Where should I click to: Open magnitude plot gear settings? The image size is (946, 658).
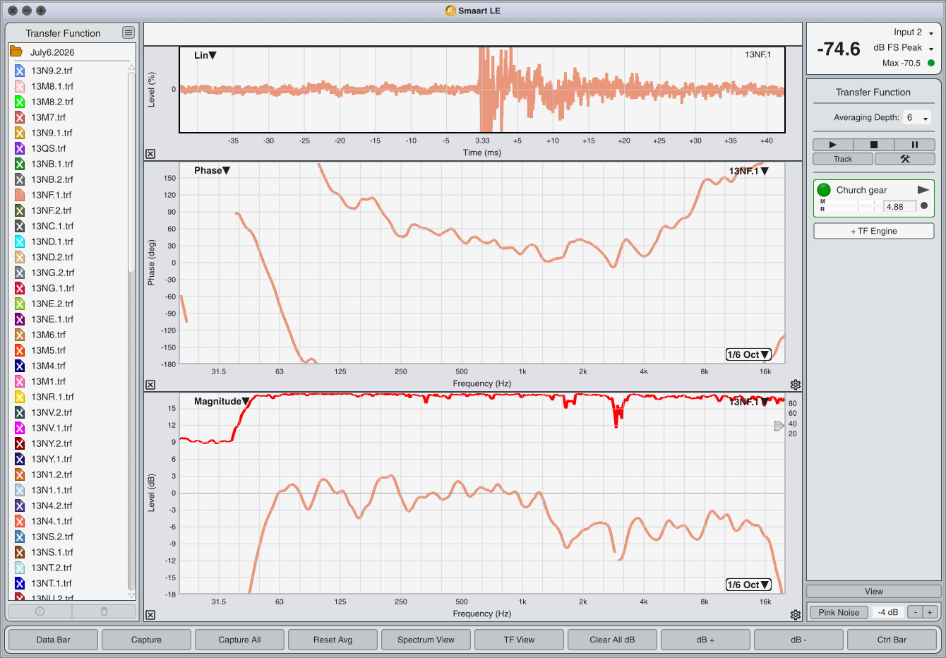(x=796, y=615)
